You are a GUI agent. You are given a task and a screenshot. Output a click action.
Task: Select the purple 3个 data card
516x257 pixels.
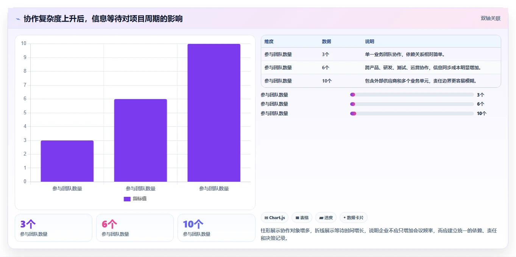[53, 228]
